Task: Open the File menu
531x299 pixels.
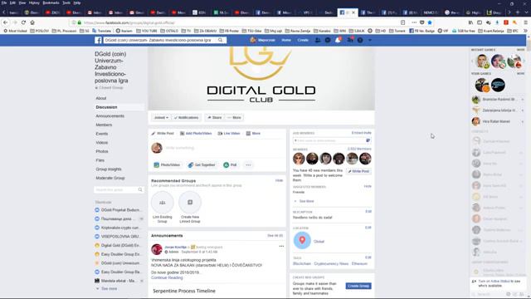Action: (4, 2)
